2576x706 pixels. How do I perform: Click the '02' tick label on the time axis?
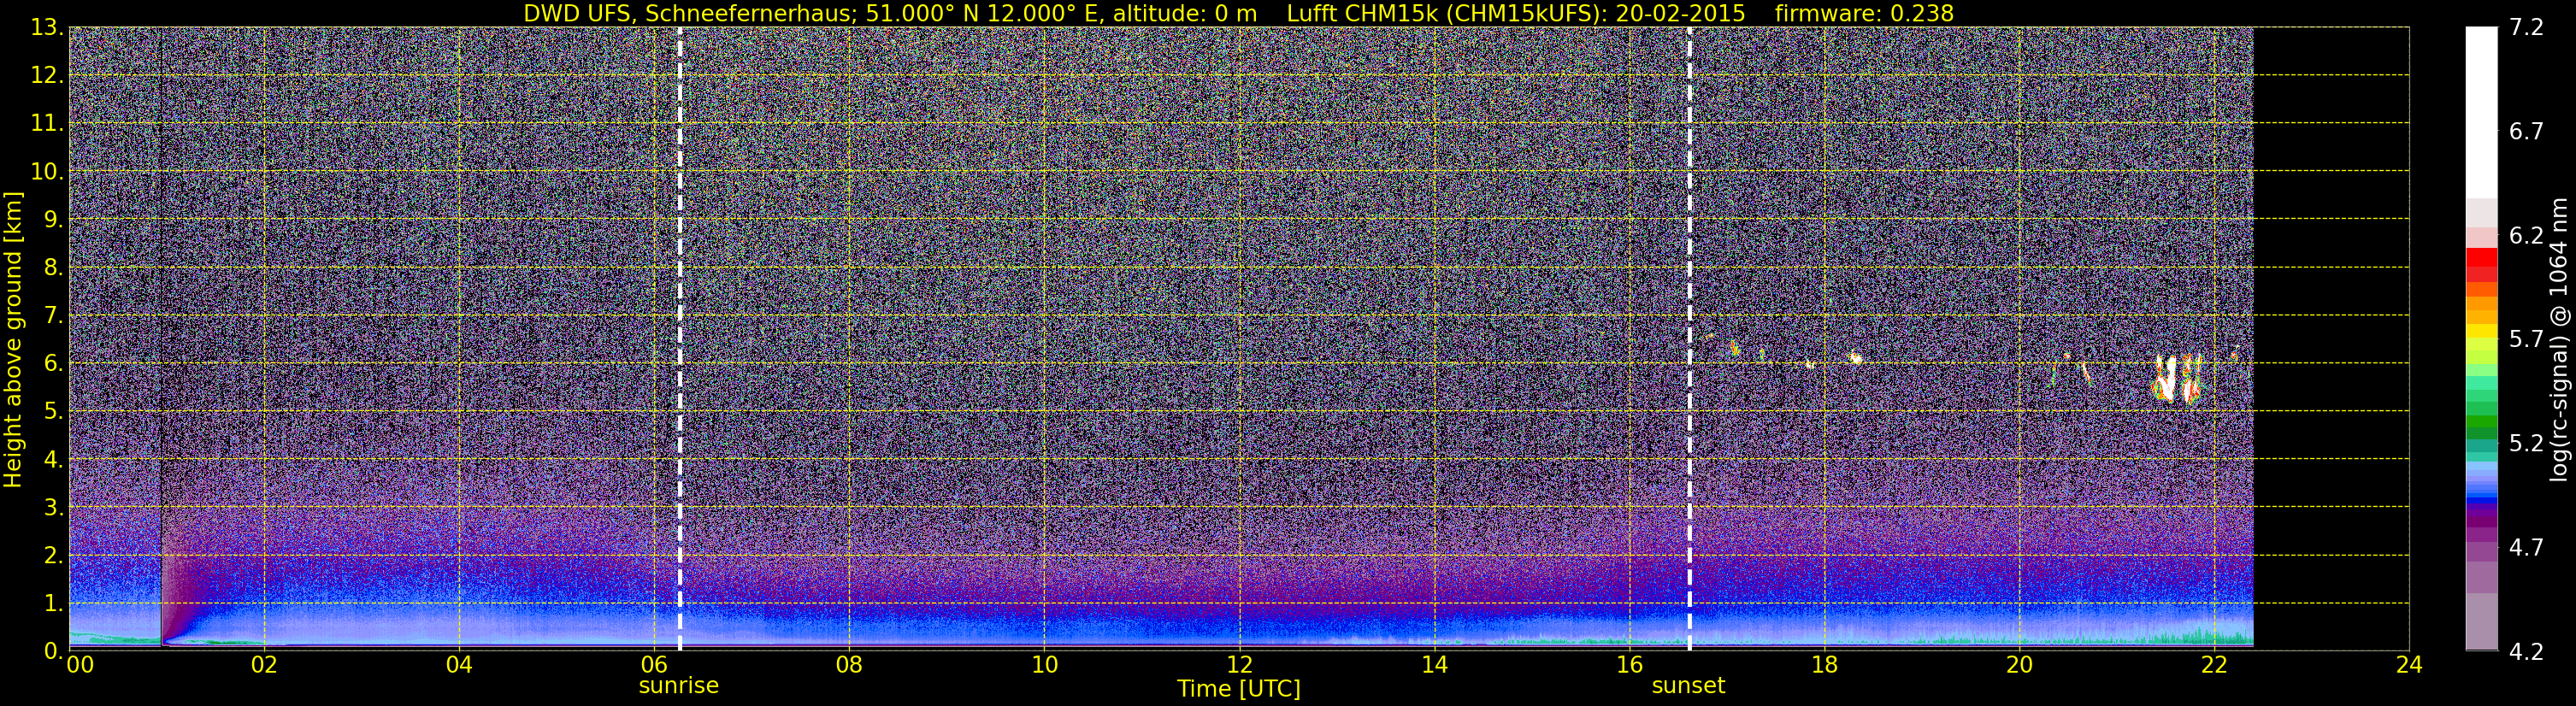tap(264, 666)
